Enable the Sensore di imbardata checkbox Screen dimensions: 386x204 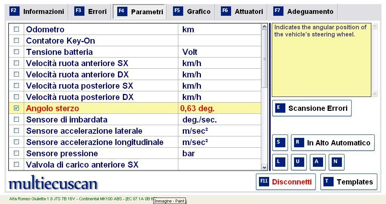(17, 119)
